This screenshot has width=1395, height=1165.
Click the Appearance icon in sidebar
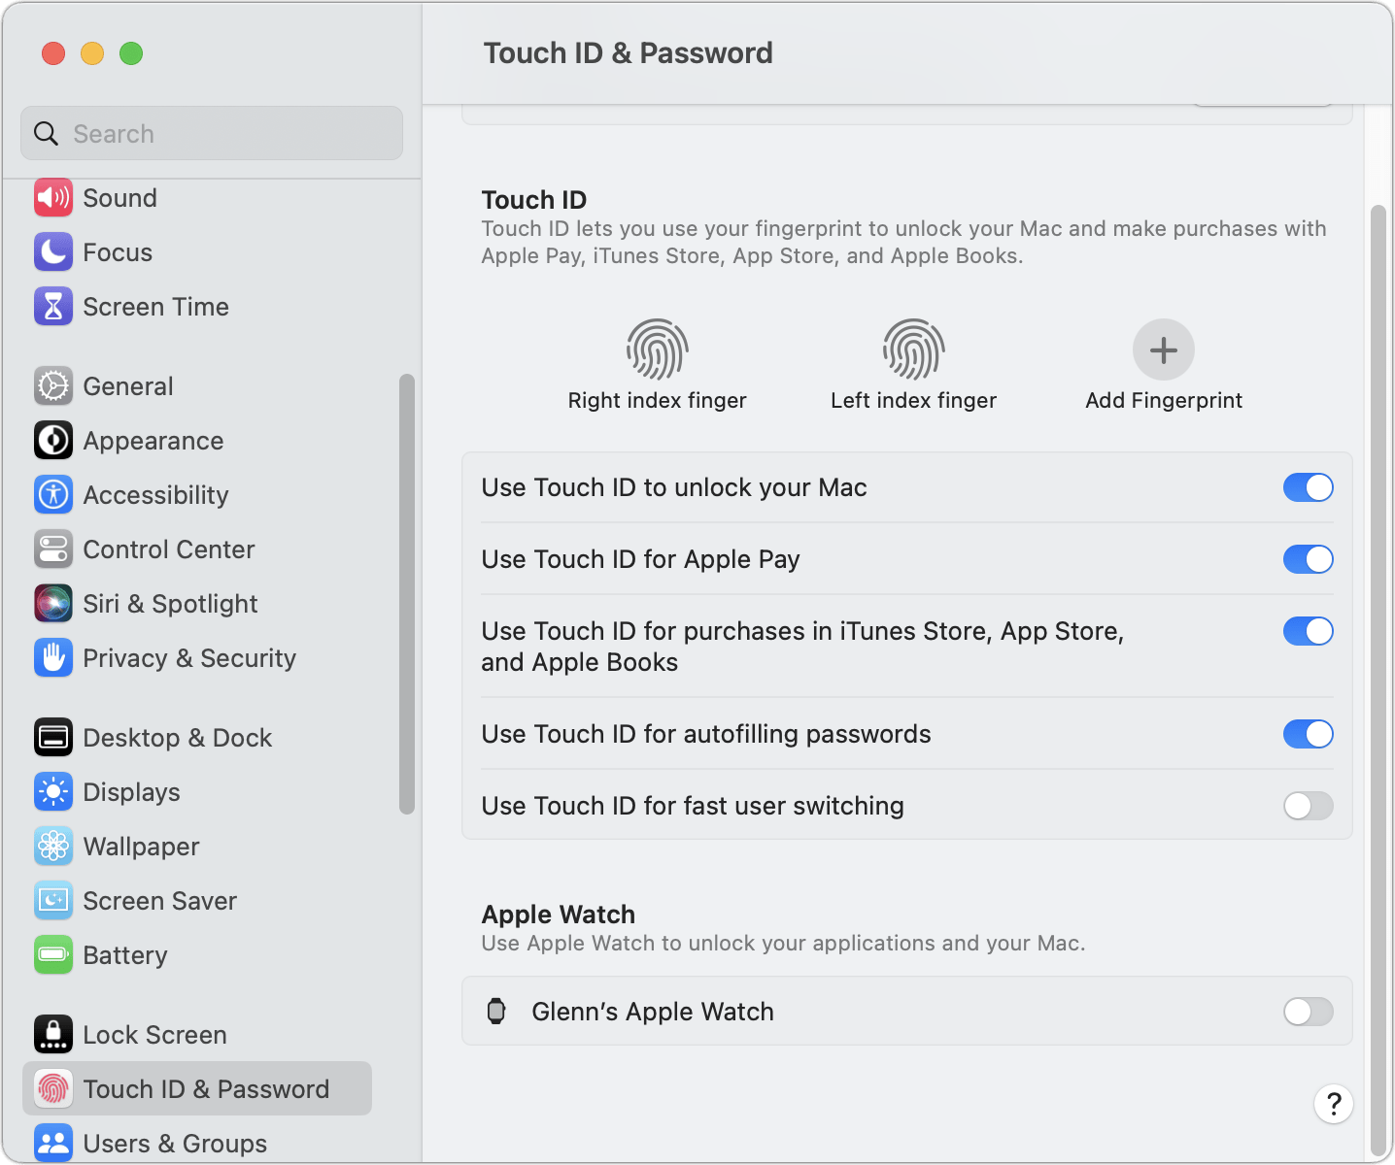52,440
